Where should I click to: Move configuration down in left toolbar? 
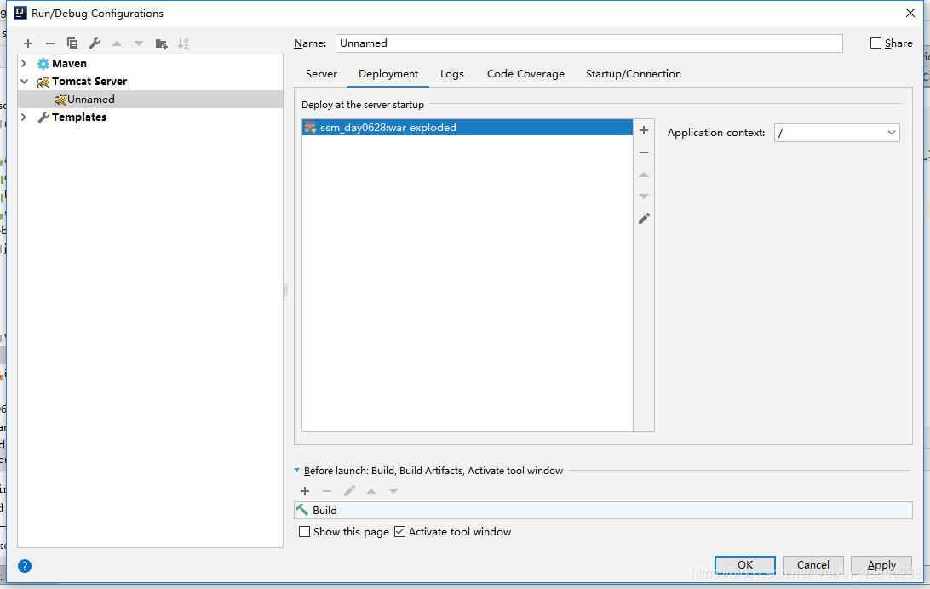tap(139, 43)
